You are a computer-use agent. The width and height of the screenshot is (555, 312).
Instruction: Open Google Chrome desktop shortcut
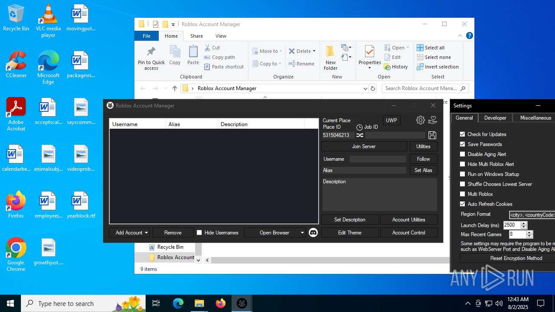point(16,255)
